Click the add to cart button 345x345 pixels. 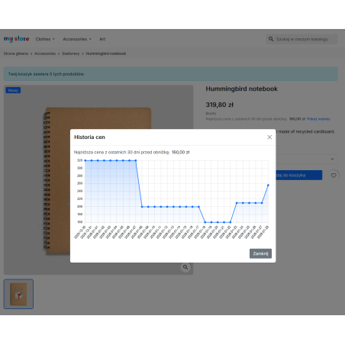299,175
